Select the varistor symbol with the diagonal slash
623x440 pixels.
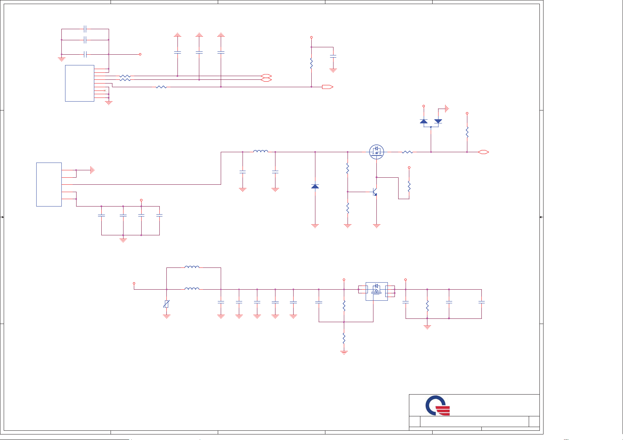pos(166,304)
